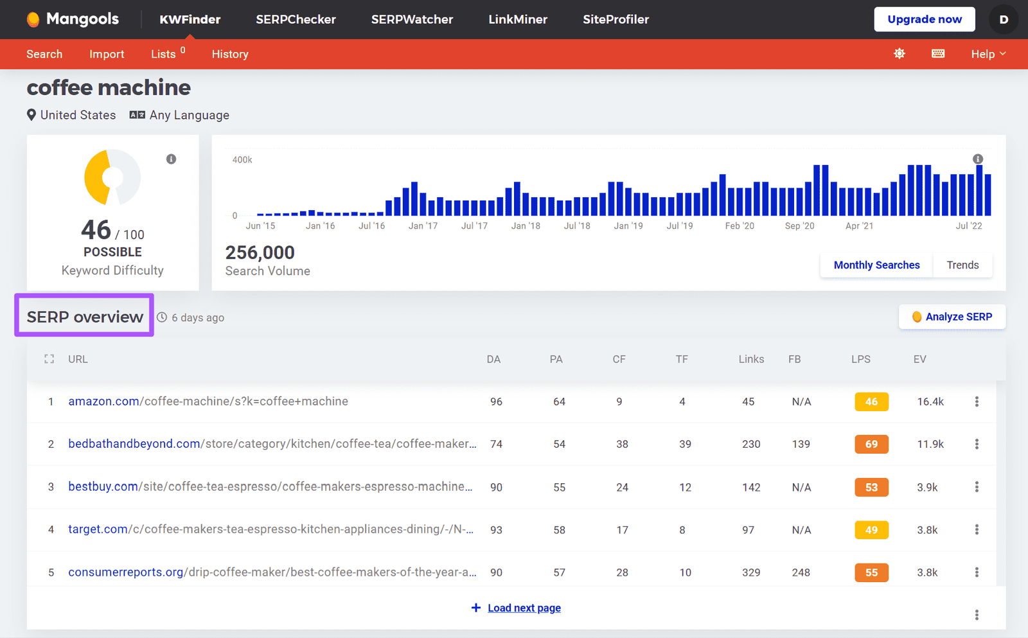
Task: Open consumerreports.org result link
Action: coord(272,572)
